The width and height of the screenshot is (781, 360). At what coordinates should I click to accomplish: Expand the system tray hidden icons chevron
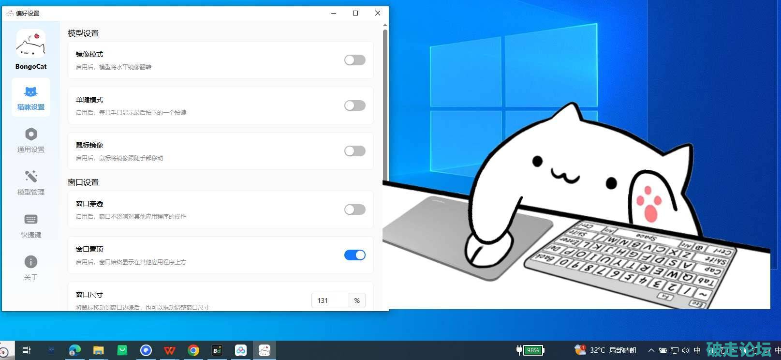point(651,350)
